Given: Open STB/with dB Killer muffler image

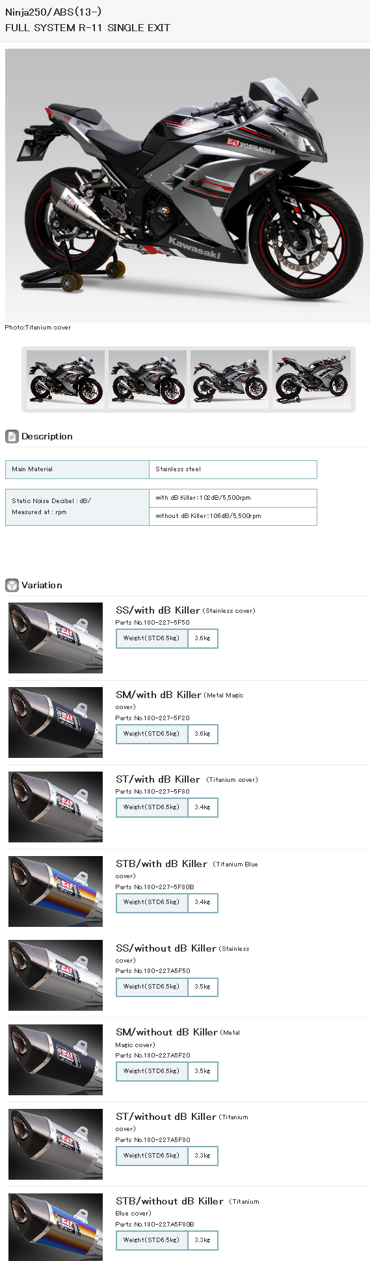Looking at the screenshot, I should 55,891.
